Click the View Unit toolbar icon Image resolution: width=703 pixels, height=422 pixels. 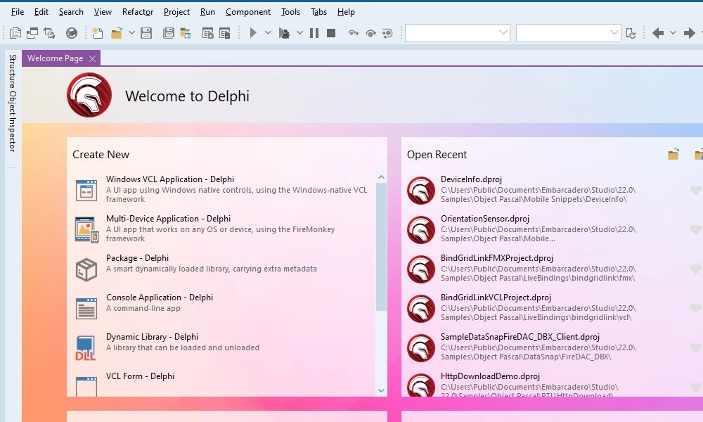coord(15,33)
